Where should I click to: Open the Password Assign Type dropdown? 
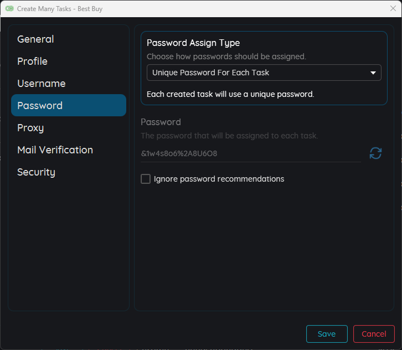click(264, 73)
